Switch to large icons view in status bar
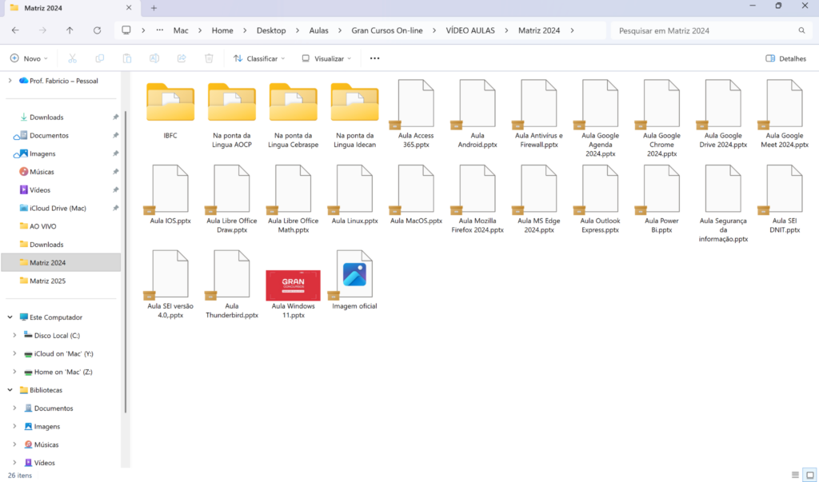This screenshot has width=819, height=482. pyautogui.click(x=810, y=475)
